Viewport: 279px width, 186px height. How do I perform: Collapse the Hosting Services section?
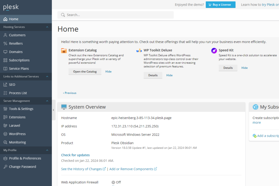coord(47,27)
